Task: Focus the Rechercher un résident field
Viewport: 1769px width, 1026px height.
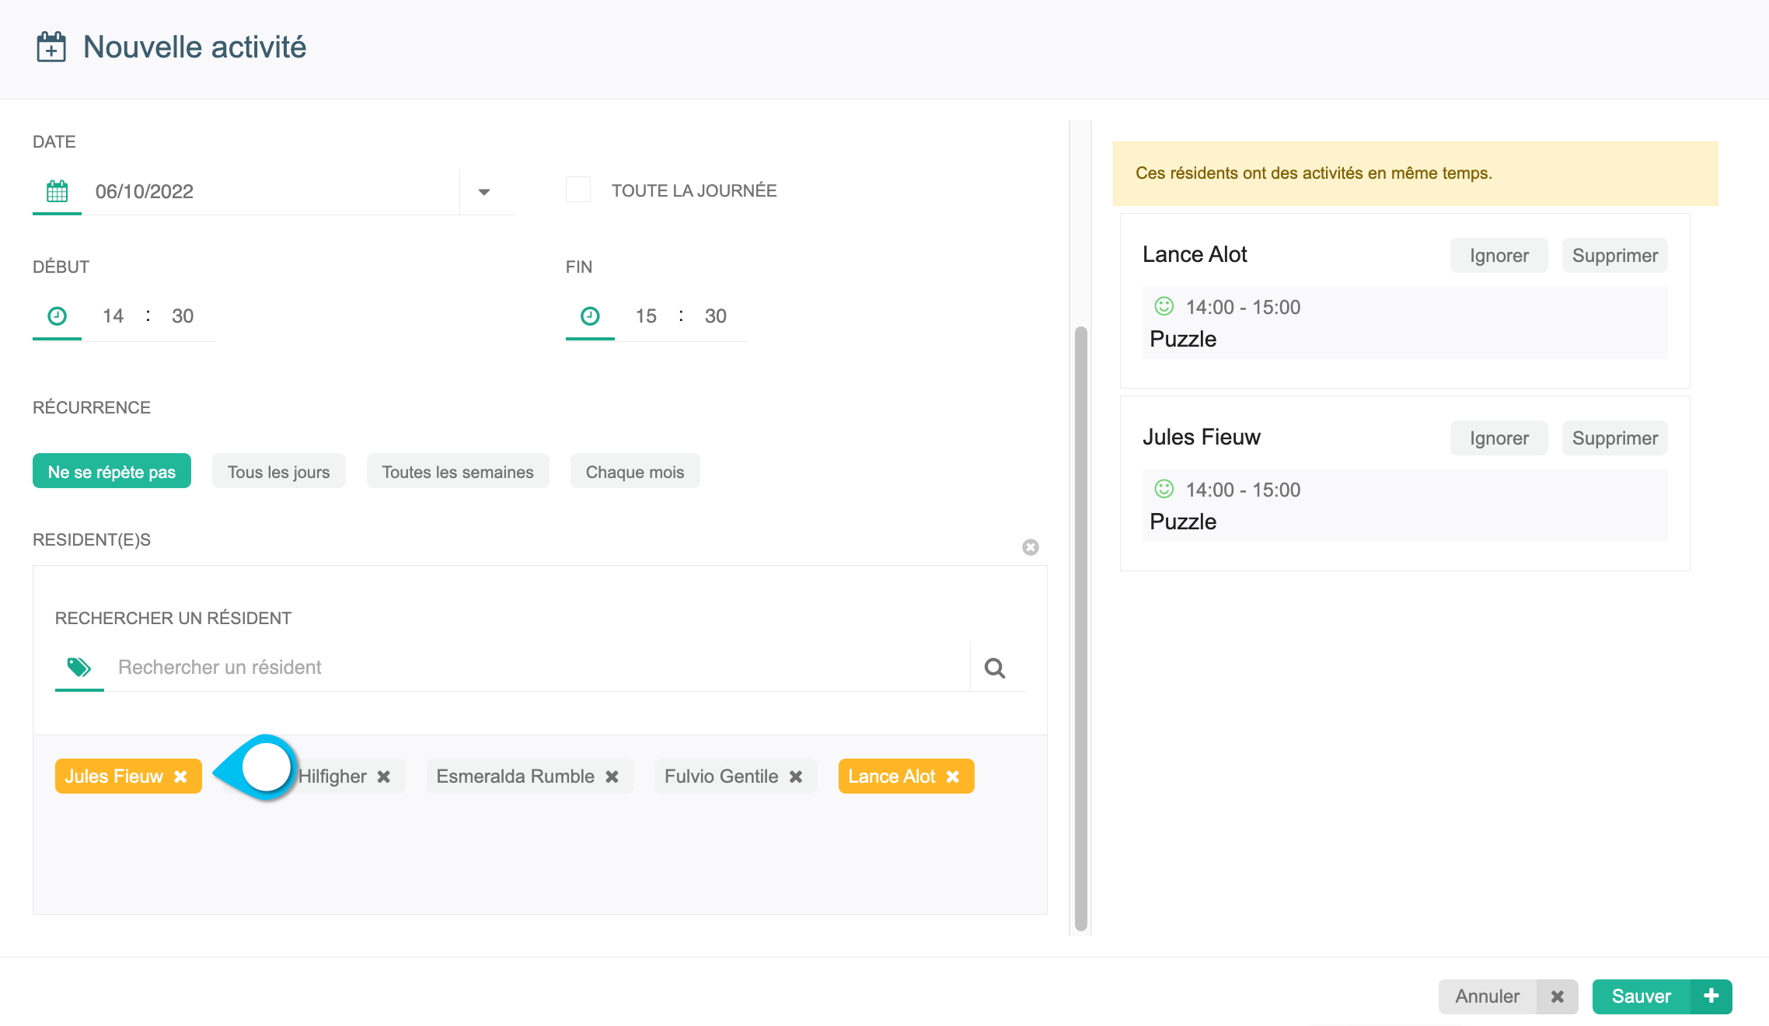Action: (x=536, y=668)
